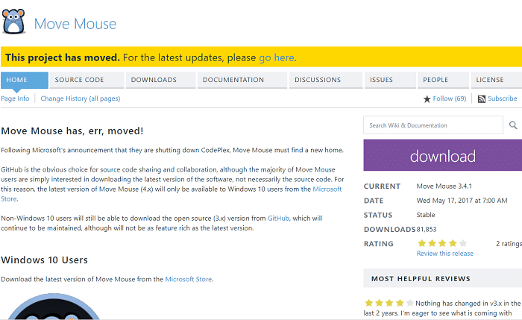
Task: Open the GitHub link
Action: pyautogui.click(x=278, y=219)
